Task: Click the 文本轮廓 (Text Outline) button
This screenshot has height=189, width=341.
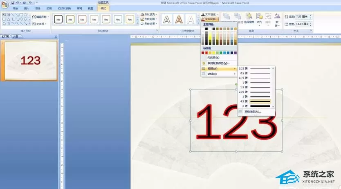Action: pyautogui.click(x=210, y=19)
